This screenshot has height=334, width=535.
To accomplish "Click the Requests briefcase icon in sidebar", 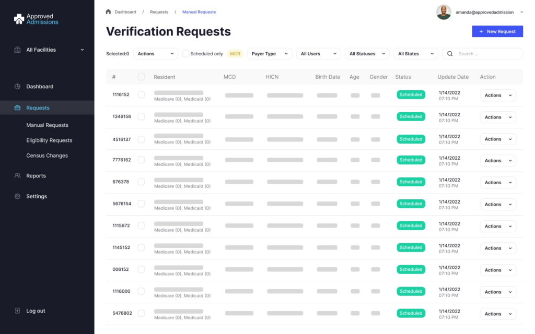I will pos(17,108).
